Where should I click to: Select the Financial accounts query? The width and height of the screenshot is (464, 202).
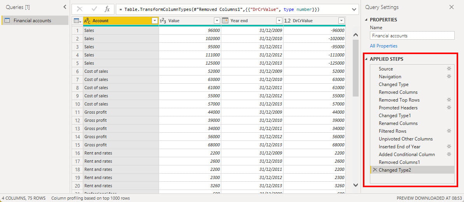click(32, 21)
